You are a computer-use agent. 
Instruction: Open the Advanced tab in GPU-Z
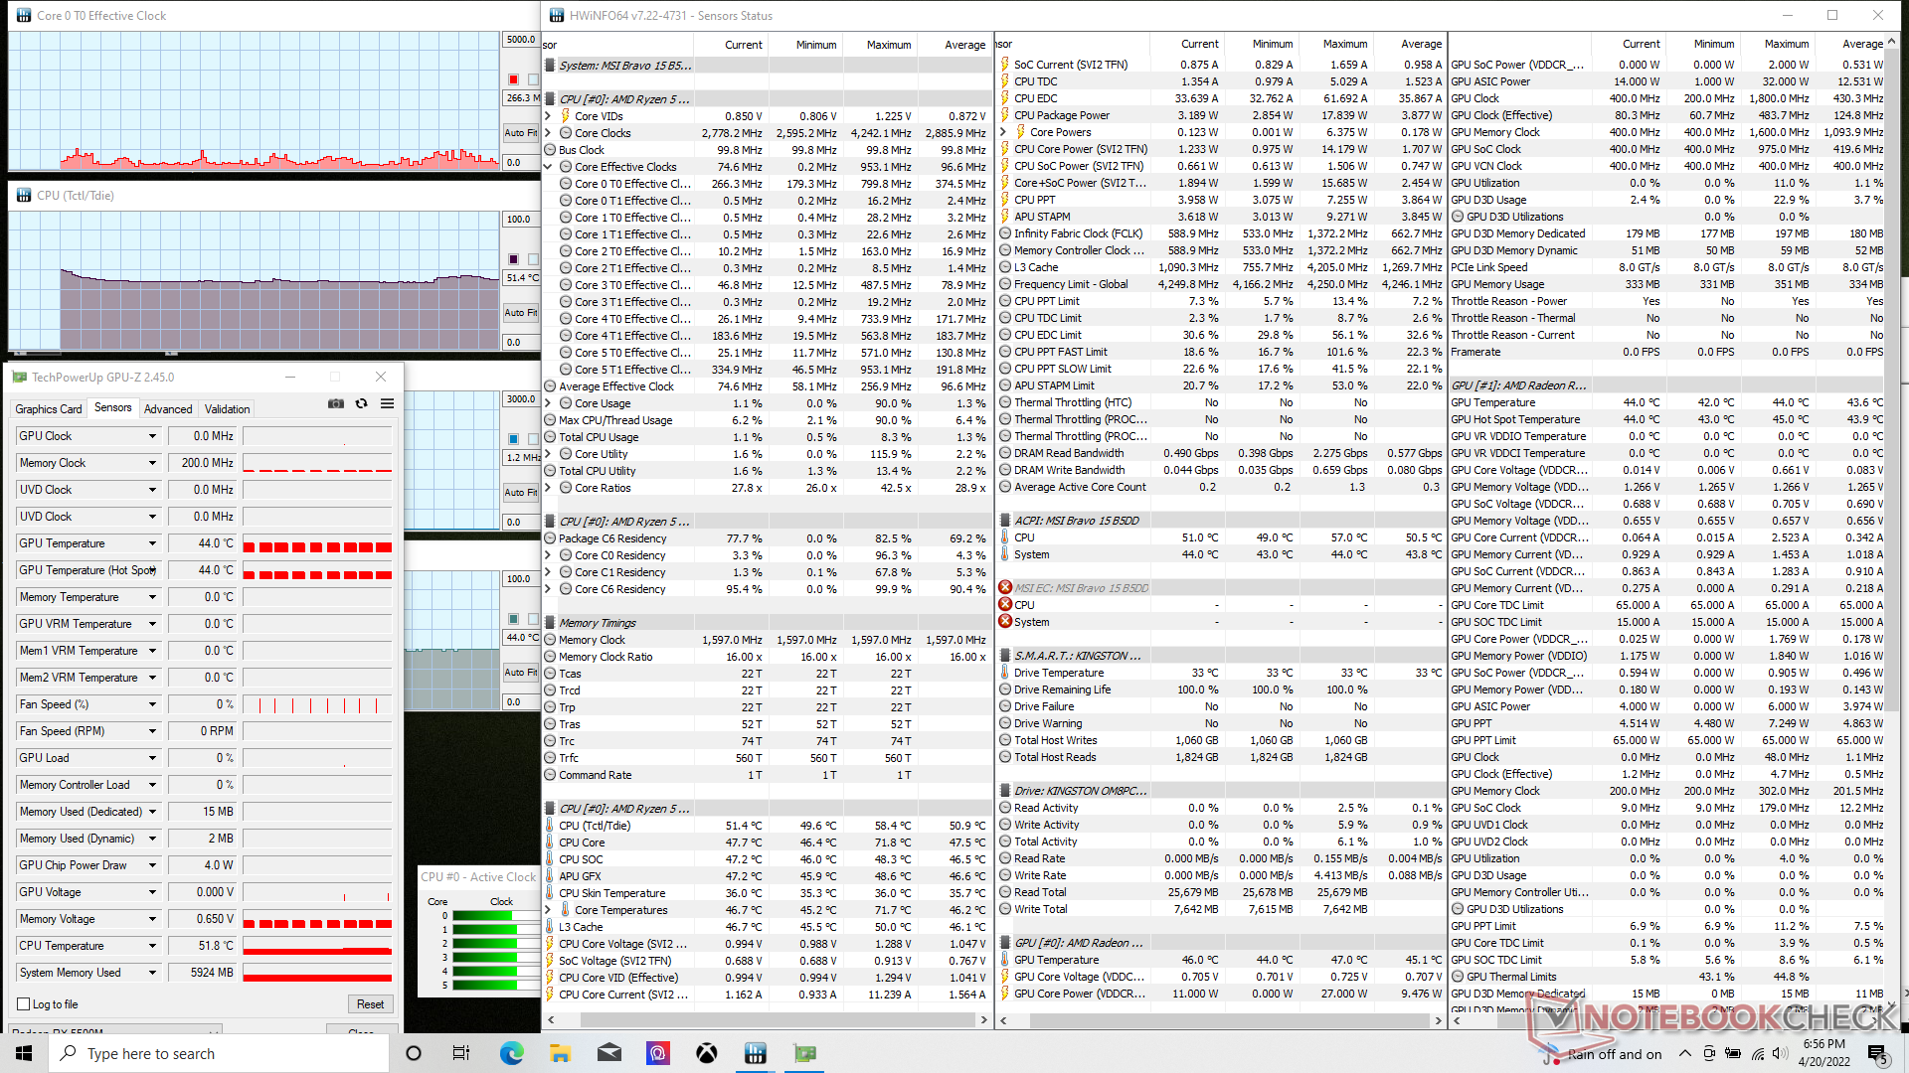[x=168, y=409]
